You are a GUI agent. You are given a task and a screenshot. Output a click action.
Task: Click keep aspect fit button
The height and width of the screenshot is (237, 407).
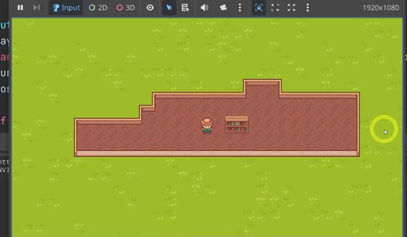click(x=275, y=7)
